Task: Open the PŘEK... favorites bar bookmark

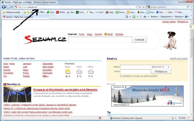Action: tap(41, 12)
